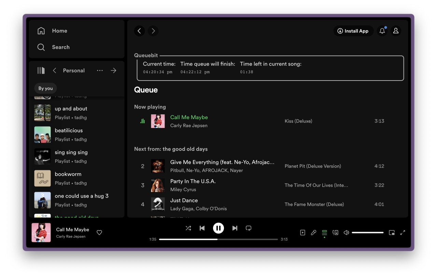Click Give Me Everything album art
Image resolution: width=437 pixels, height=273 pixels.
[158, 166]
